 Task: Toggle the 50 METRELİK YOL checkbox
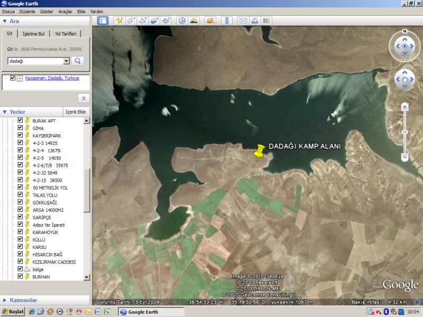click(20, 187)
